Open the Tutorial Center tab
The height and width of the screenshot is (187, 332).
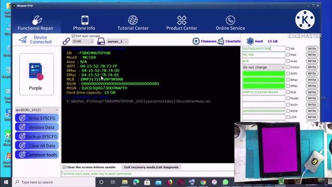click(x=133, y=23)
